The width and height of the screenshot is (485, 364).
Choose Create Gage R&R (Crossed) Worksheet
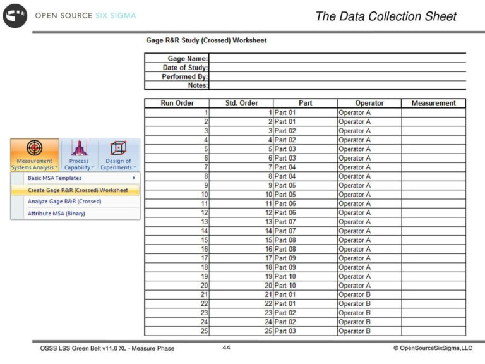pos(76,190)
